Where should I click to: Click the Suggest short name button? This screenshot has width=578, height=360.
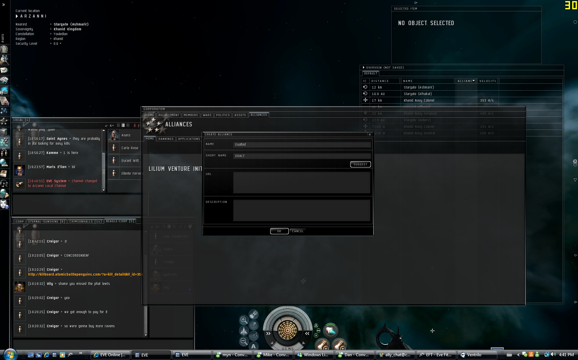(360, 164)
